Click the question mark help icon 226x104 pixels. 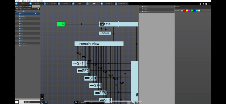(x=203, y=4)
